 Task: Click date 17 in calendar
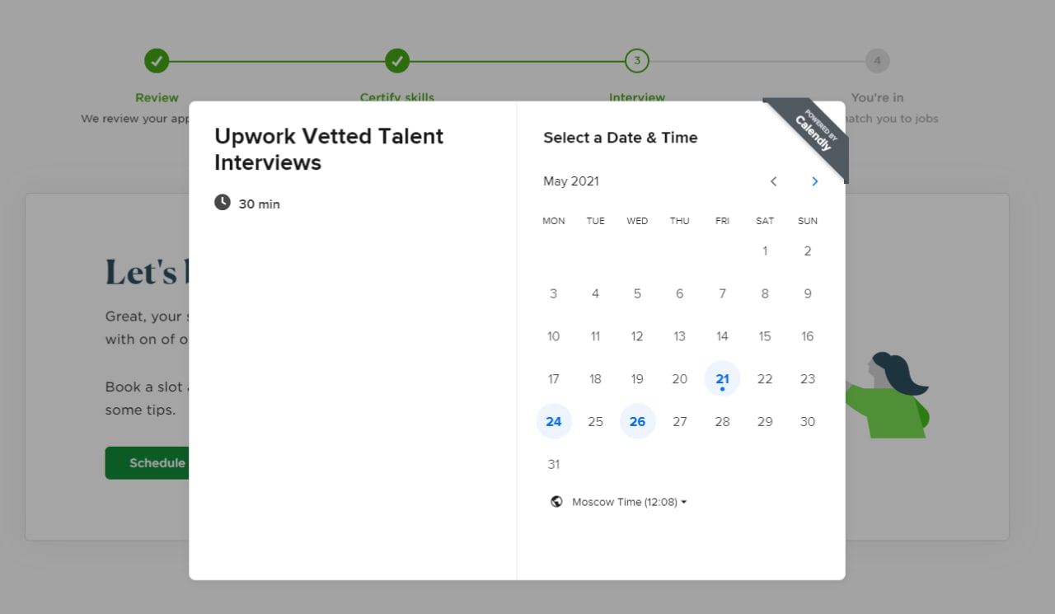click(x=554, y=379)
